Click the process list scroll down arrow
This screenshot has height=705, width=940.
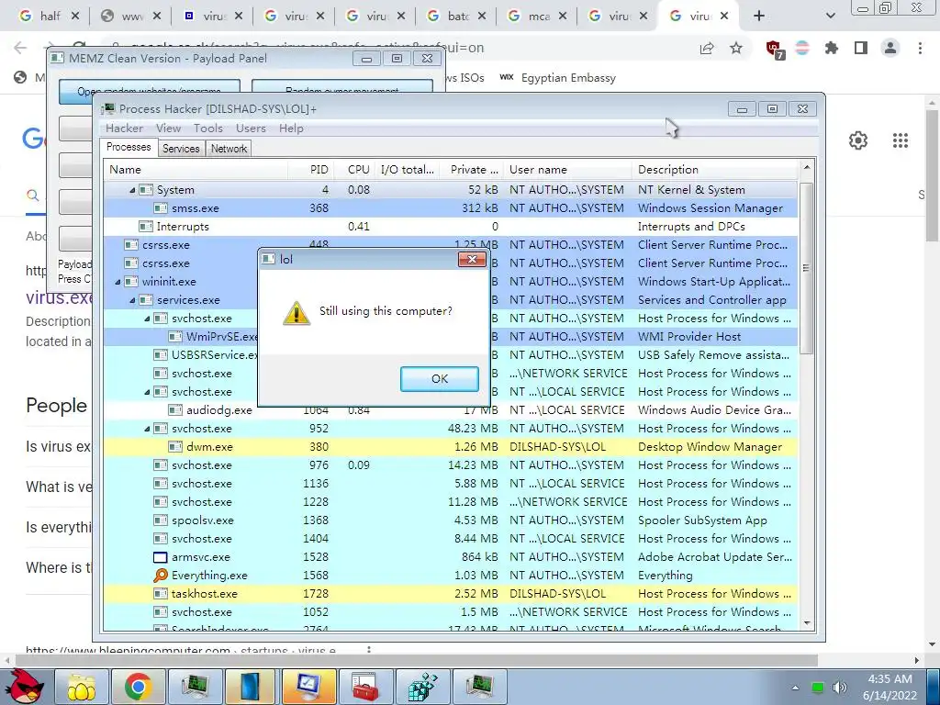(x=806, y=623)
